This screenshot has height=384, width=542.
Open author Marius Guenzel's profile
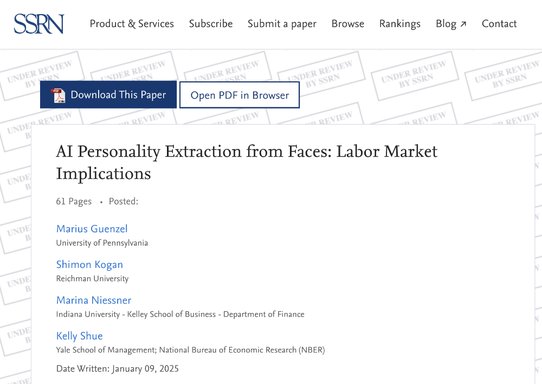(x=92, y=229)
